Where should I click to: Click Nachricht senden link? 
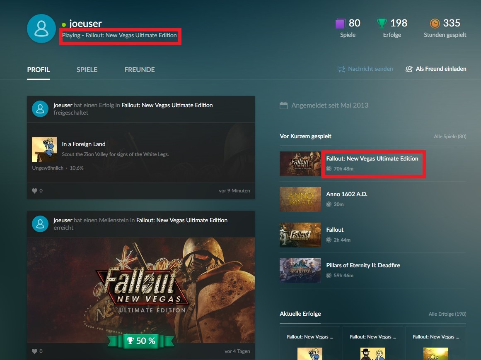370,69
